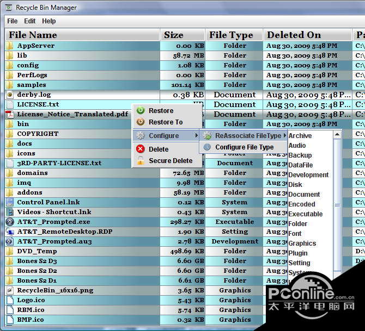Click the AT&T_Prompted.au3 icon
365x331 pixels.
[x=10, y=241]
